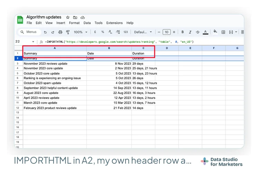
Task: Click duration cell '25 days, 21 hours'
Action: (143, 68)
